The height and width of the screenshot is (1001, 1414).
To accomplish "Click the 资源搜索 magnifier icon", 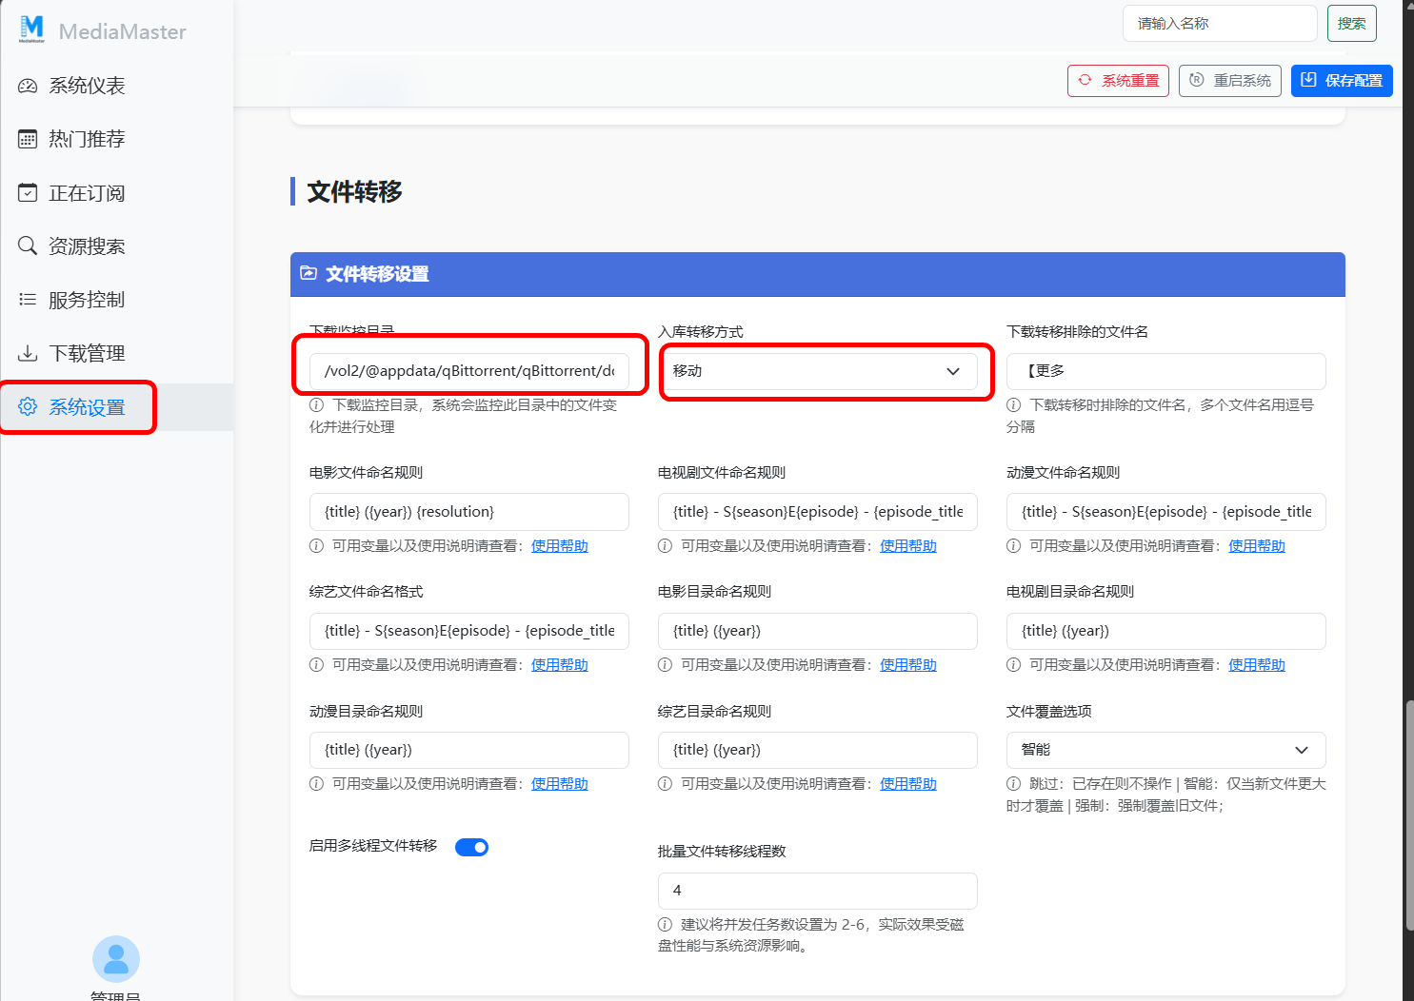I will (x=29, y=245).
